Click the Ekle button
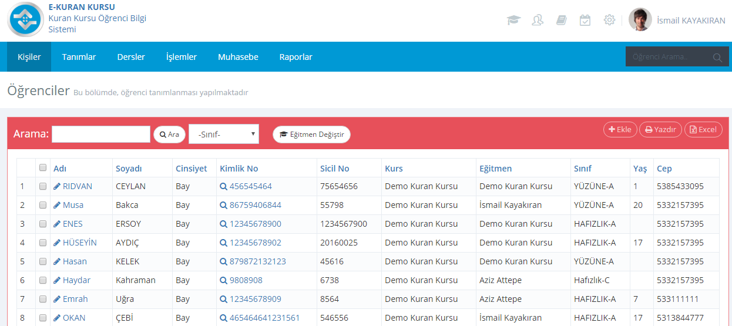Viewport: 732px width, 326px height. click(x=620, y=129)
